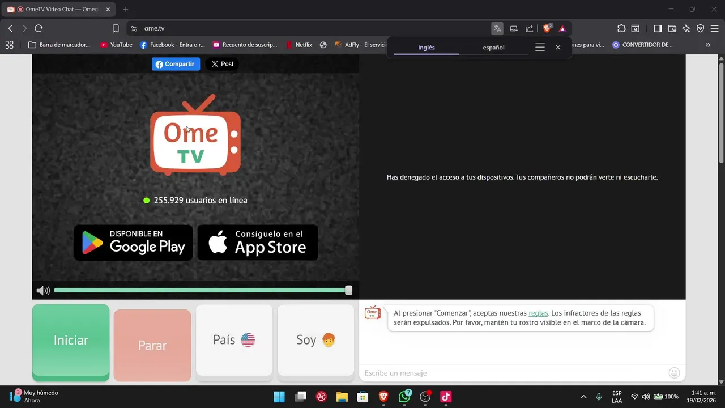Open the Recuento de suscrip... bookmark
725x408 pixels.
pos(245,45)
